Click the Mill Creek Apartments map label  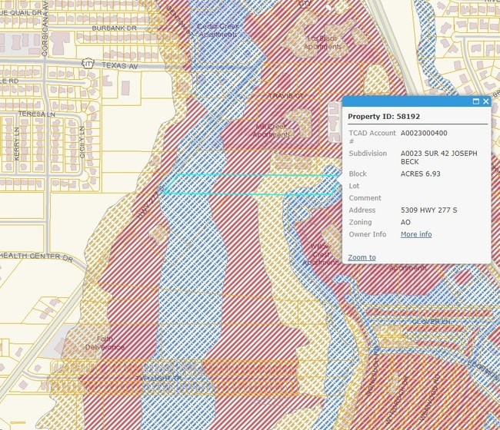[x=272, y=131]
